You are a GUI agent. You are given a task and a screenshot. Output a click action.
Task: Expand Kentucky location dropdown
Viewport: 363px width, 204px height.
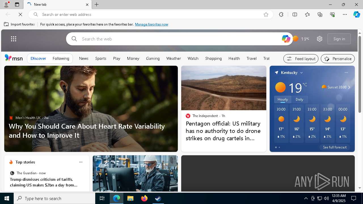pos(301,73)
